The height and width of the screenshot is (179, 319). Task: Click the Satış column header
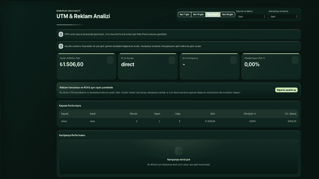[x=178, y=114]
